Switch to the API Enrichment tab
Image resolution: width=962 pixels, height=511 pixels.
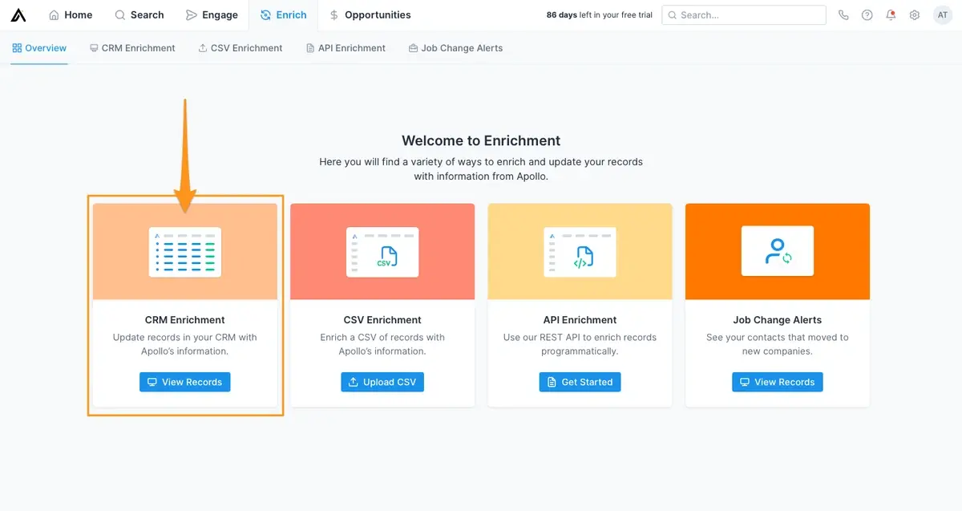point(346,48)
